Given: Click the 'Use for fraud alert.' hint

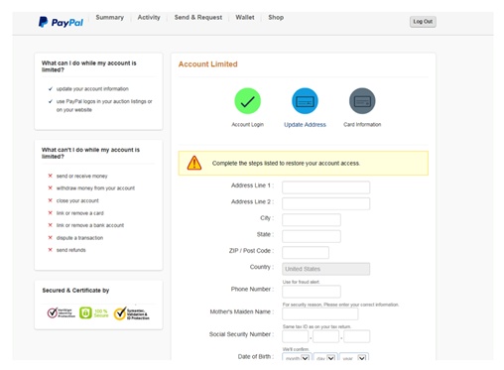Looking at the screenshot, I should [301, 282].
